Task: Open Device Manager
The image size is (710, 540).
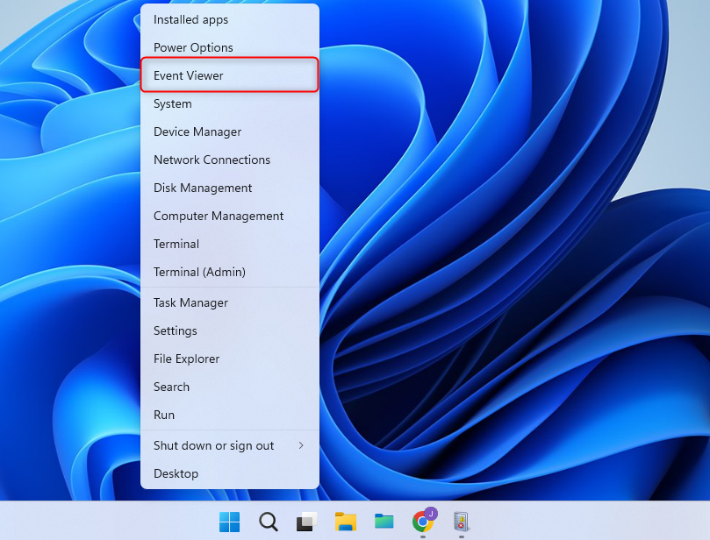Action: (x=197, y=131)
